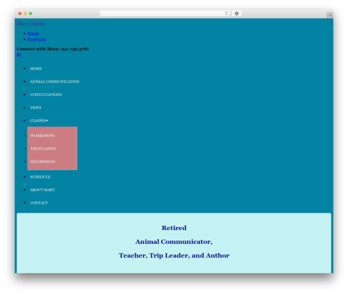Select CONSULTATIONS in the navigation
This screenshot has width=348, height=294.
(x=46, y=95)
